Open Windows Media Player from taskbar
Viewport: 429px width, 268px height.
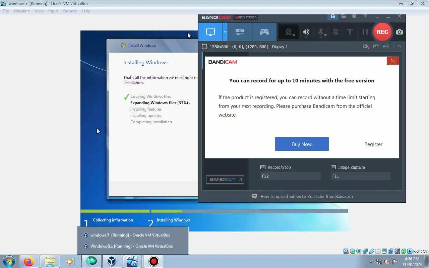click(x=70, y=261)
